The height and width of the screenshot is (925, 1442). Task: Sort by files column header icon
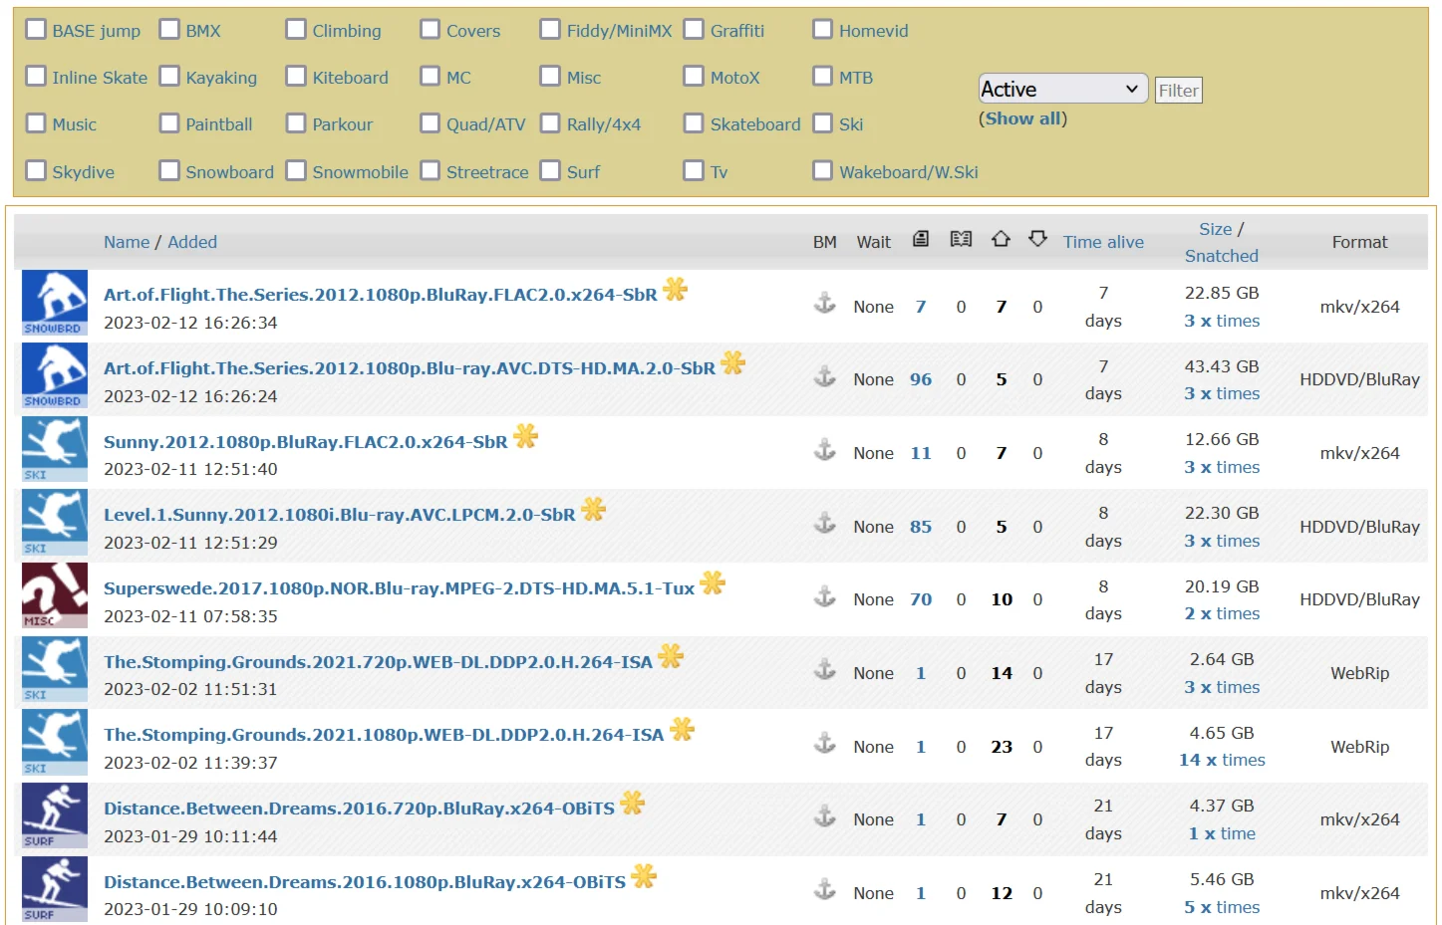pos(921,239)
